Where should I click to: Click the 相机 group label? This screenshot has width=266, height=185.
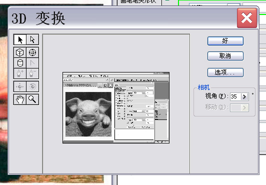[x=203, y=87]
